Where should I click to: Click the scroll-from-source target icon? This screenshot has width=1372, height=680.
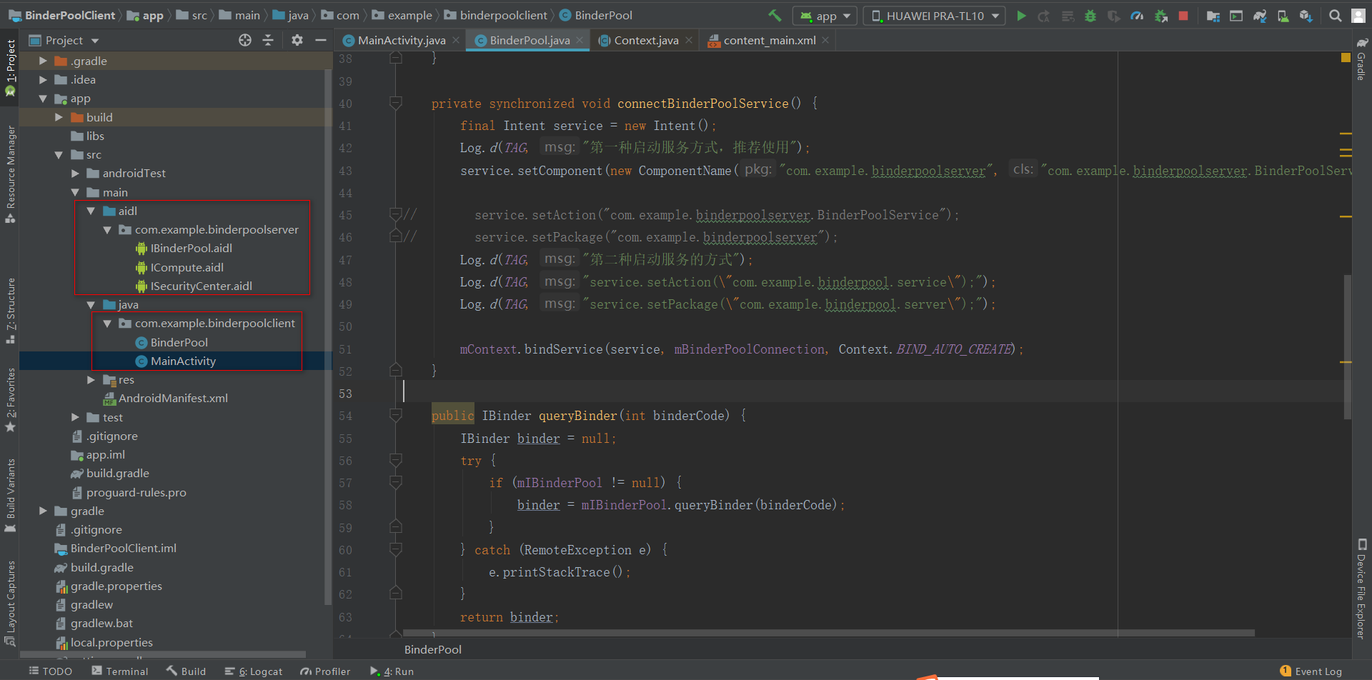pyautogui.click(x=245, y=40)
